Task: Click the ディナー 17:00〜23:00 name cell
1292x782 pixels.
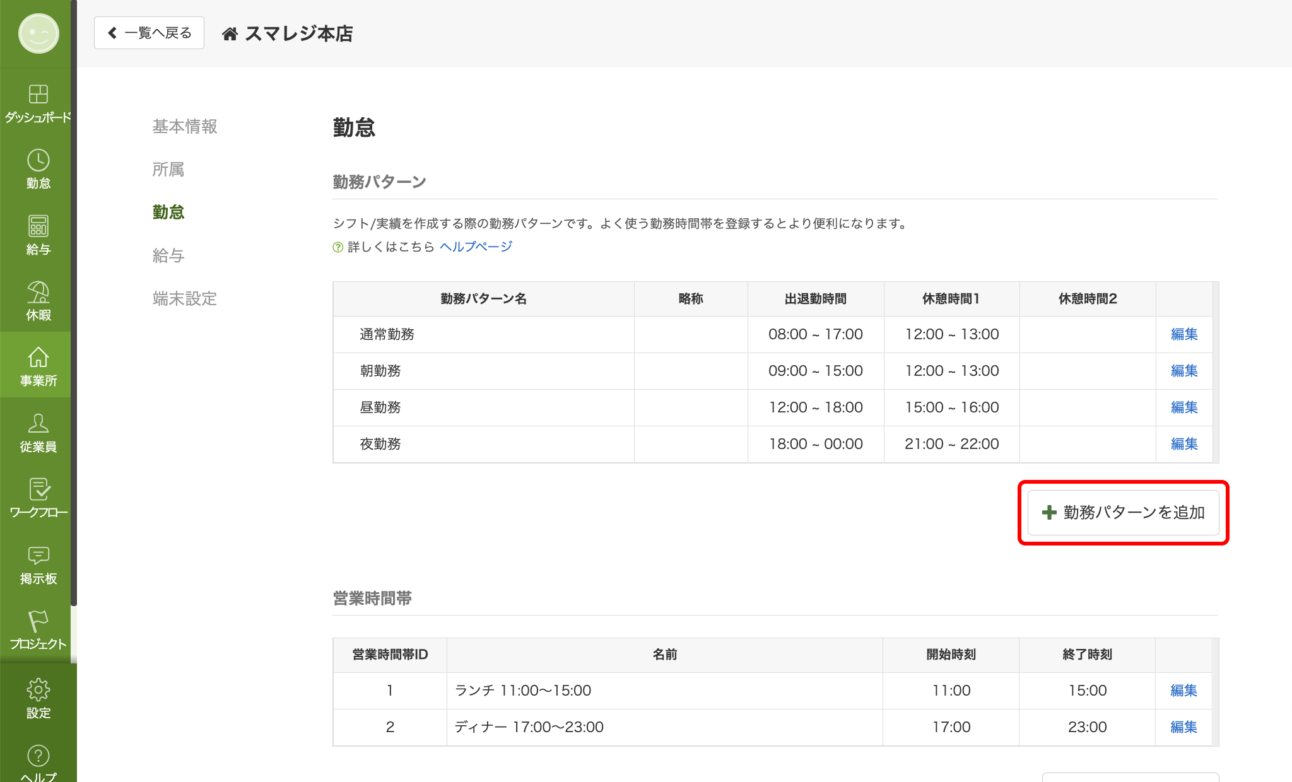Action: (x=665, y=727)
